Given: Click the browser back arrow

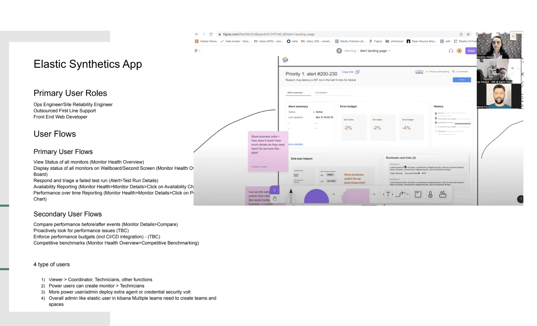Looking at the screenshot, I should pos(197,34).
